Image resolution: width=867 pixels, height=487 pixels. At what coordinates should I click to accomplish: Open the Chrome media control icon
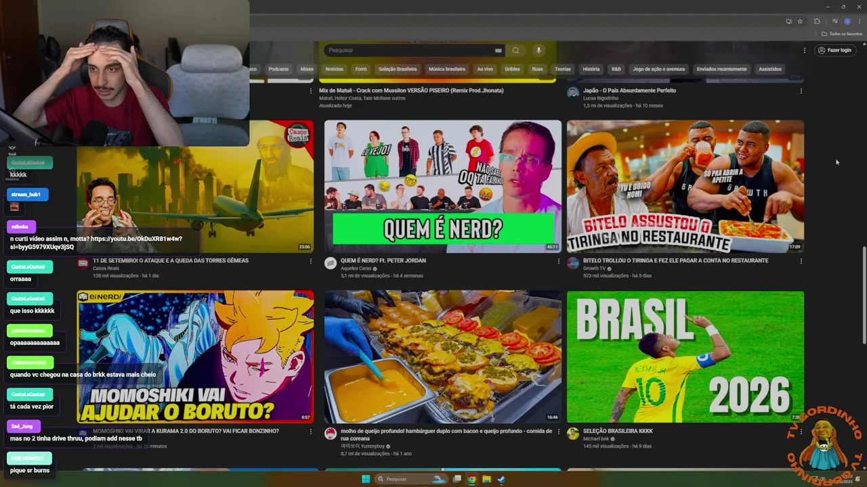[835, 21]
